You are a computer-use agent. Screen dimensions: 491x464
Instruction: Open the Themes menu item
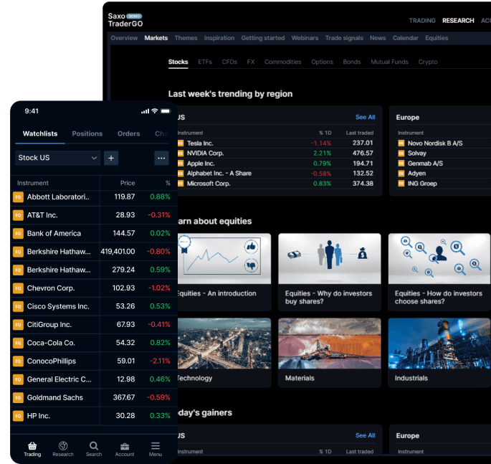pos(186,38)
